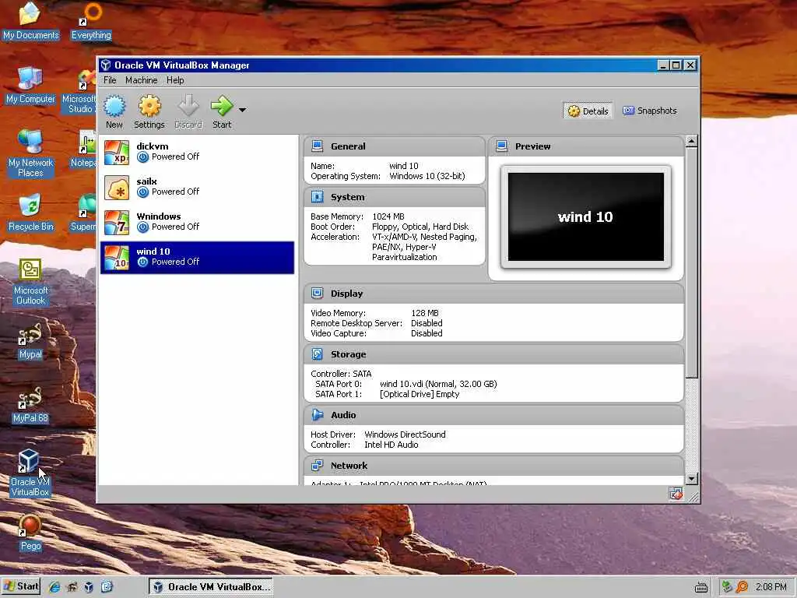The width and height of the screenshot is (797, 598).
Task: Click the dickvm XP OS icon
Action: (117, 153)
